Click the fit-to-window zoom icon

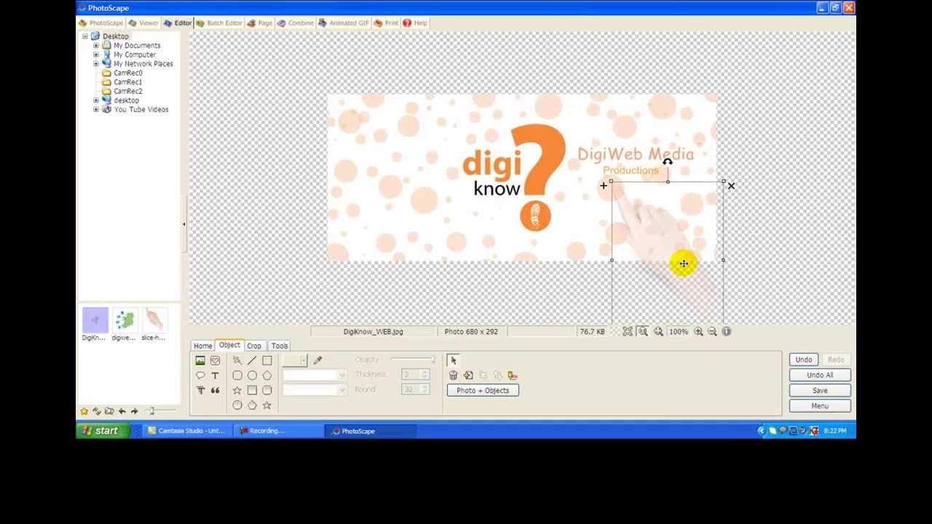(628, 332)
